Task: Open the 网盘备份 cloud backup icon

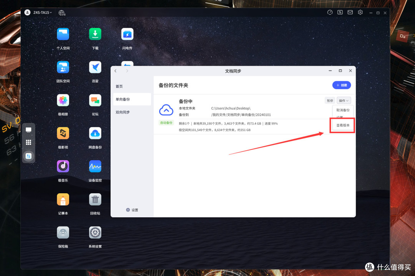Action: [95, 133]
